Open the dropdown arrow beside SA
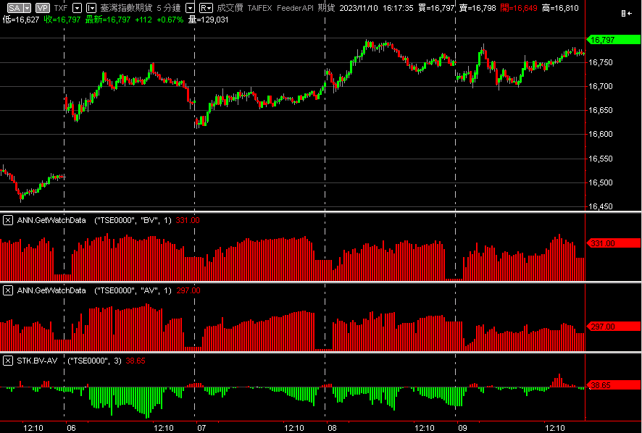The image size is (642, 433). [x=27, y=8]
